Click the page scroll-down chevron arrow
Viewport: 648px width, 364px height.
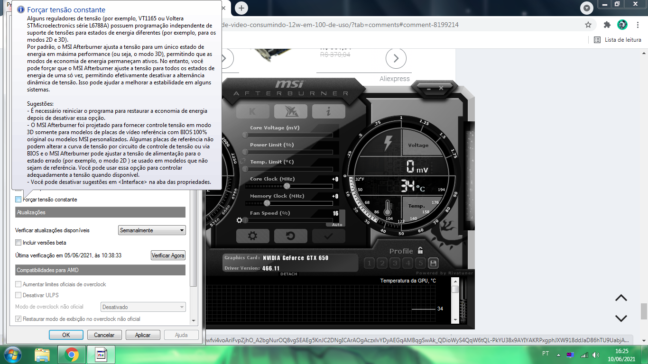tap(621, 318)
